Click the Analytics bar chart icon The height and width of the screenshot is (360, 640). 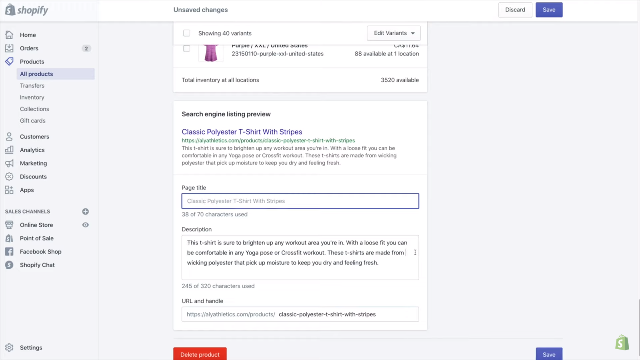click(9, 150)
